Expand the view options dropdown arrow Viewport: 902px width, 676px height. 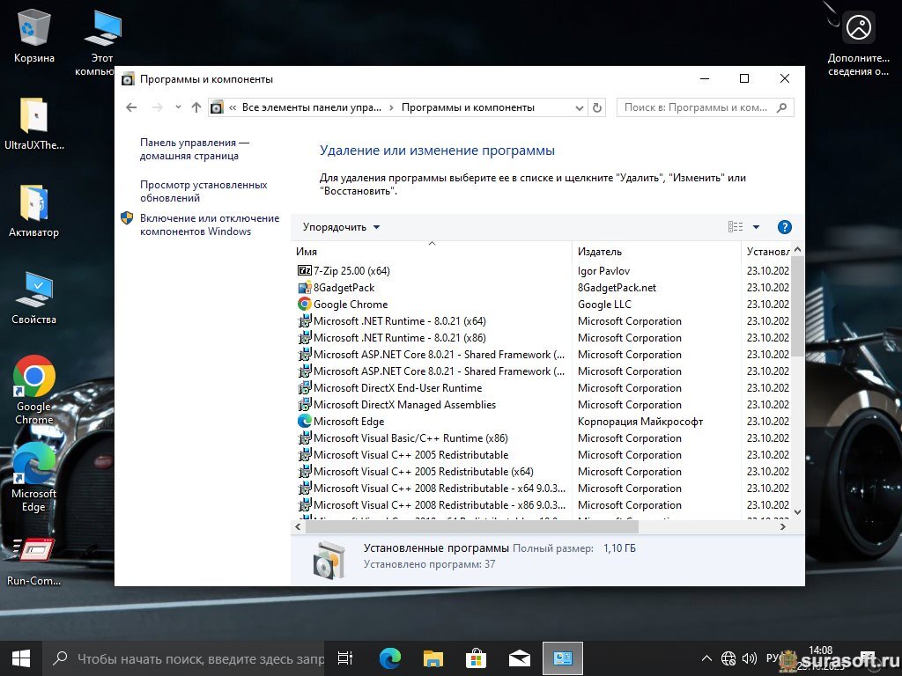[756, 227]
